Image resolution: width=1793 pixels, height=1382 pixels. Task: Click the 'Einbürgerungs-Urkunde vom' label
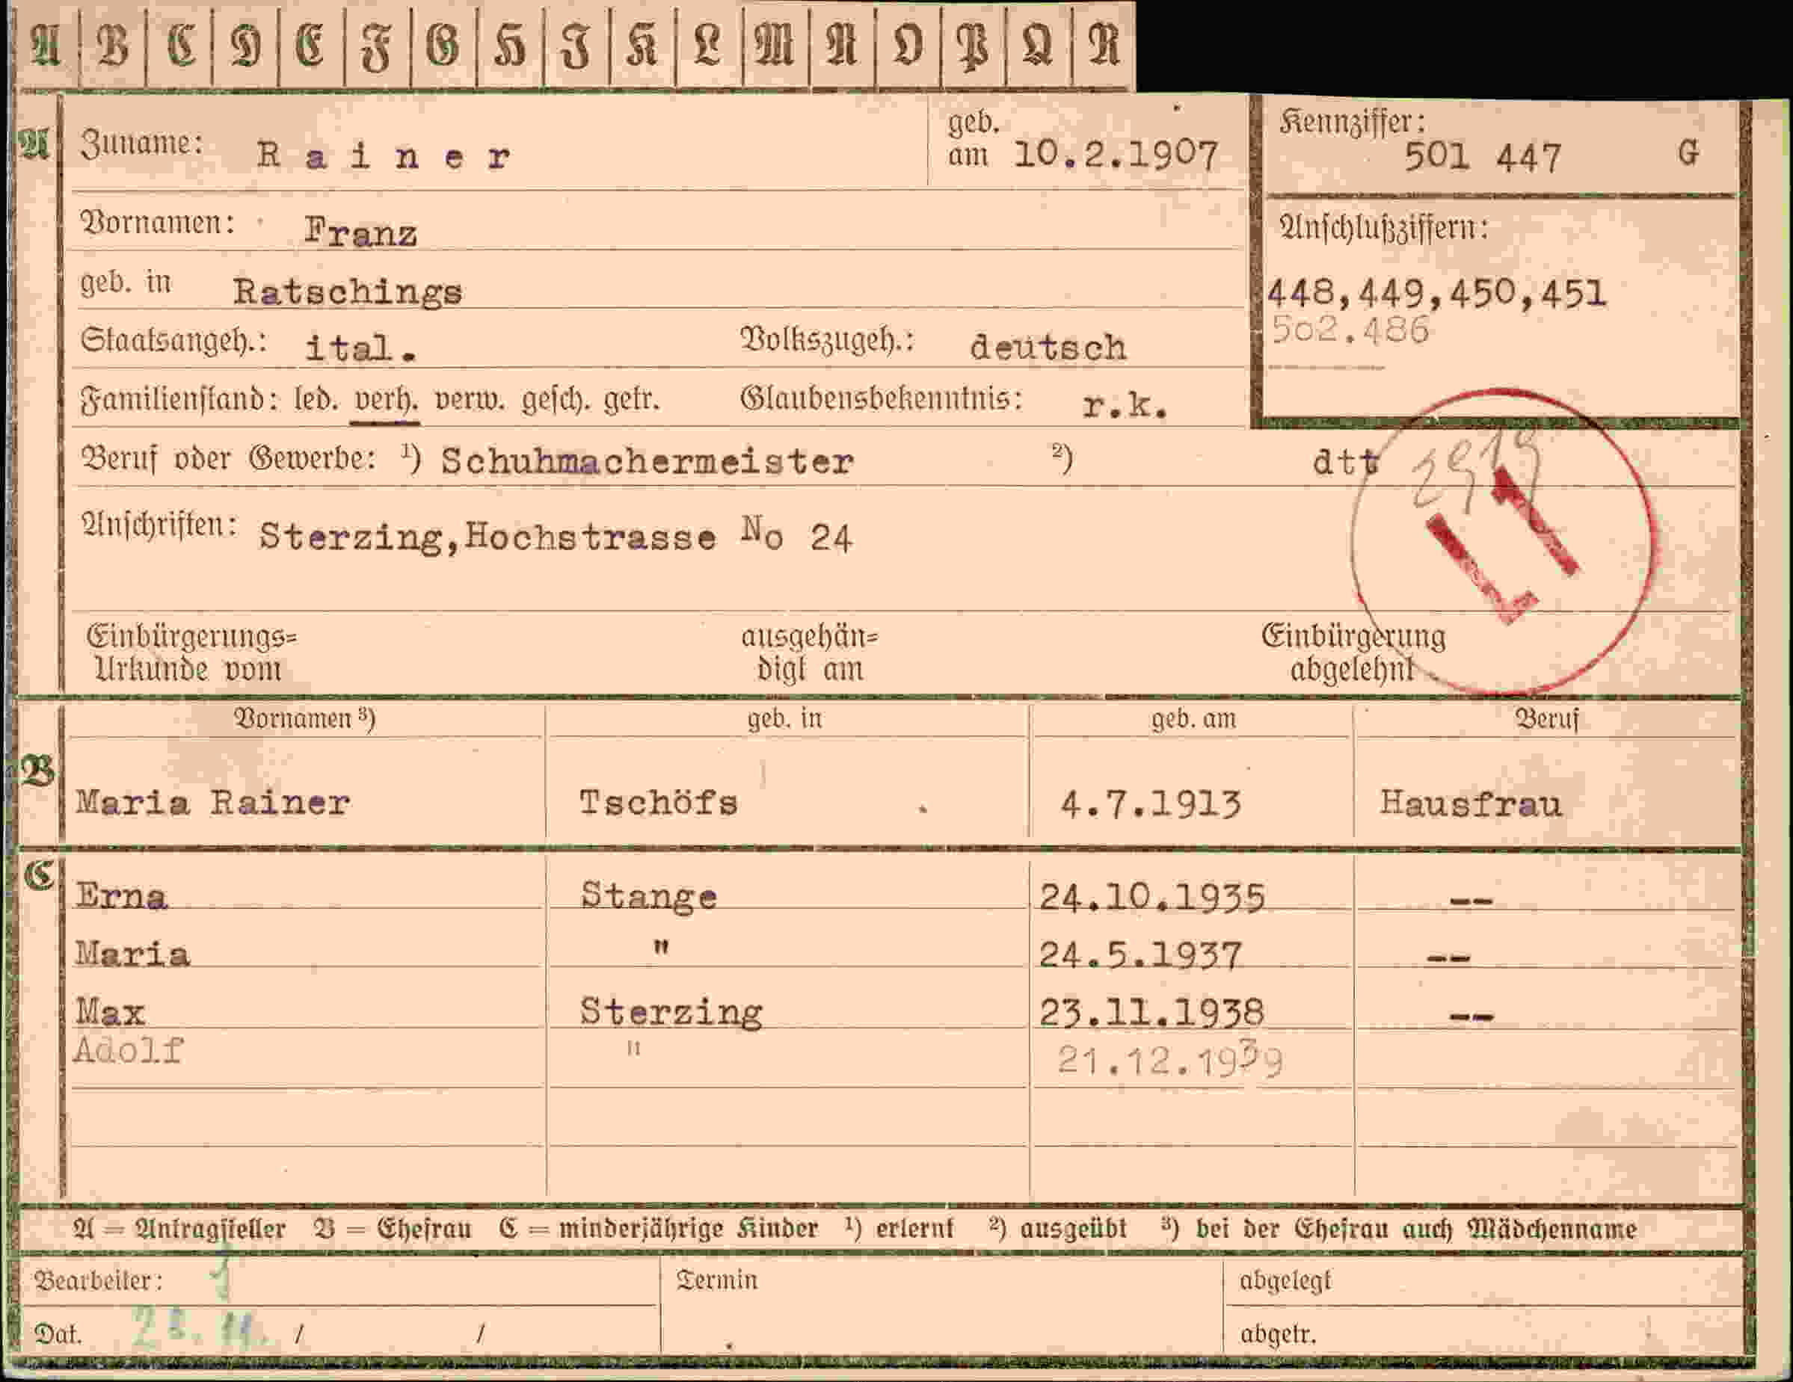tap(191, 653)
